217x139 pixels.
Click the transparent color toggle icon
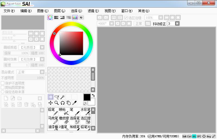pyautogui.click(x=85, y=104)
